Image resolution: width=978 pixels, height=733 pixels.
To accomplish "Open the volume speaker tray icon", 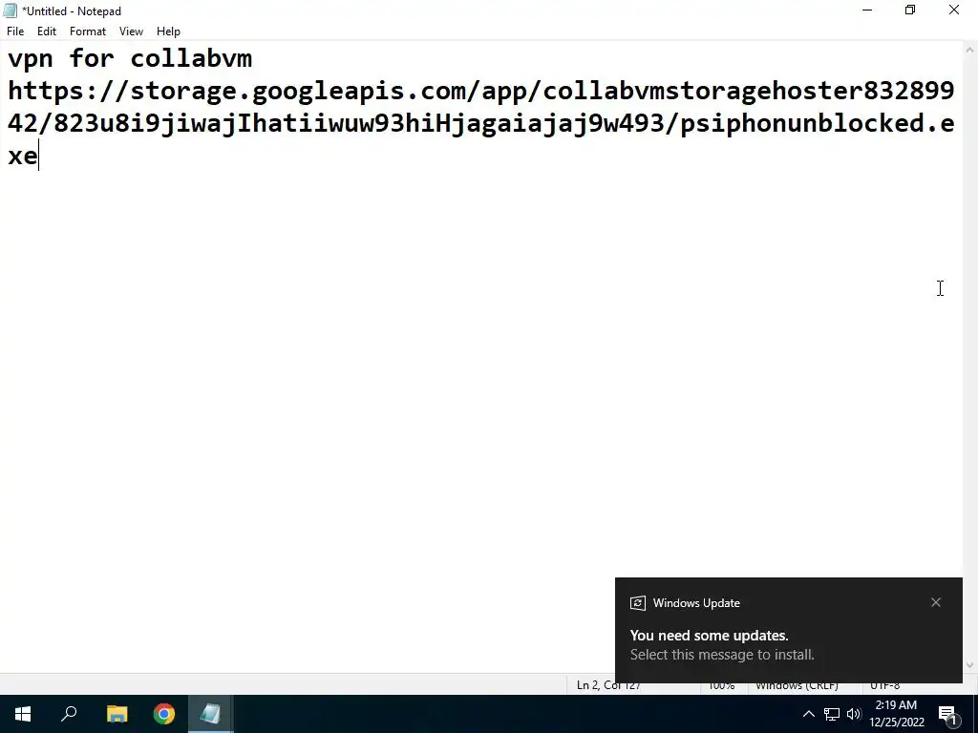I will [x=853, y=714].
